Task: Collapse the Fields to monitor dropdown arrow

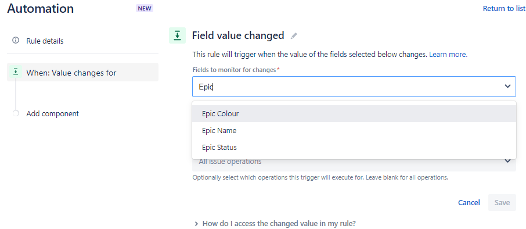Action: point(507,87)
